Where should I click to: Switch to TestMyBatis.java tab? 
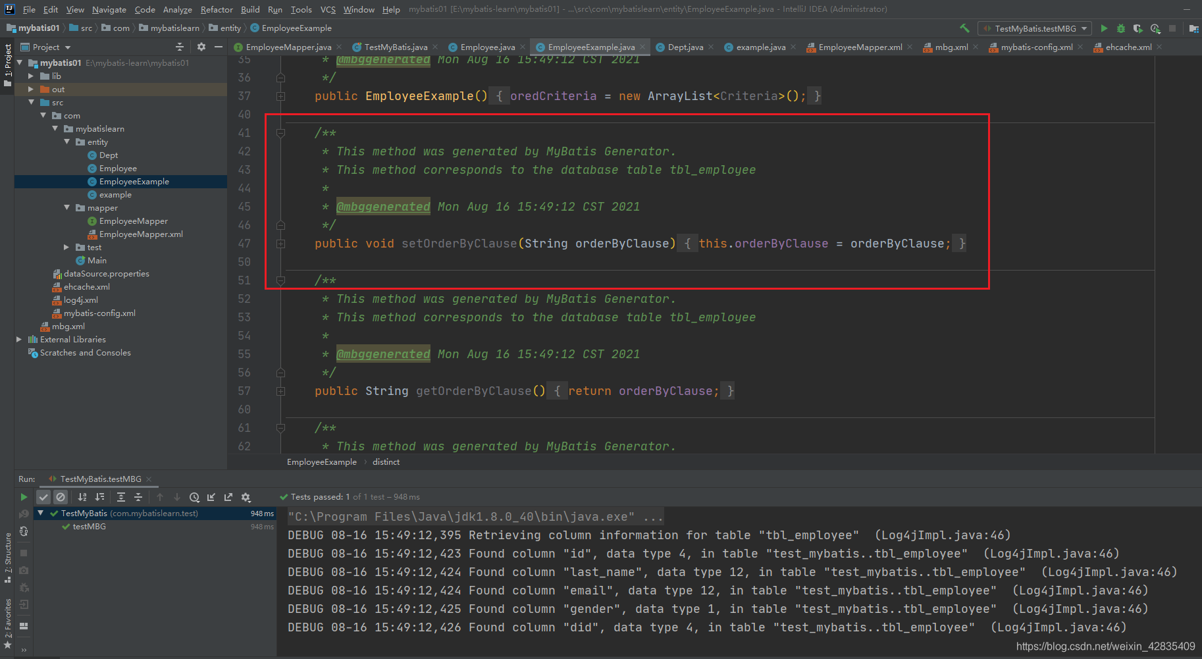coord(396,47)
